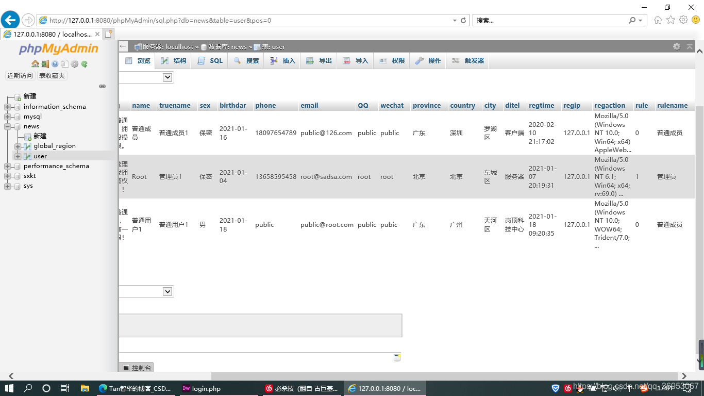
Task: Click the QQ penguin tray icon
Action: coord(581,388)
